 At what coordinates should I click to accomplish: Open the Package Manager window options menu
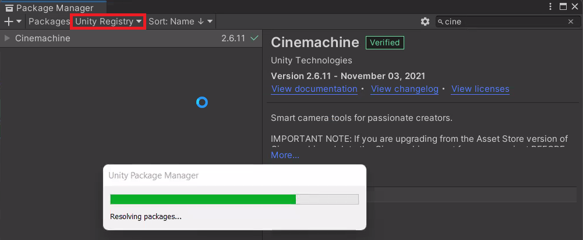(550, 6)
